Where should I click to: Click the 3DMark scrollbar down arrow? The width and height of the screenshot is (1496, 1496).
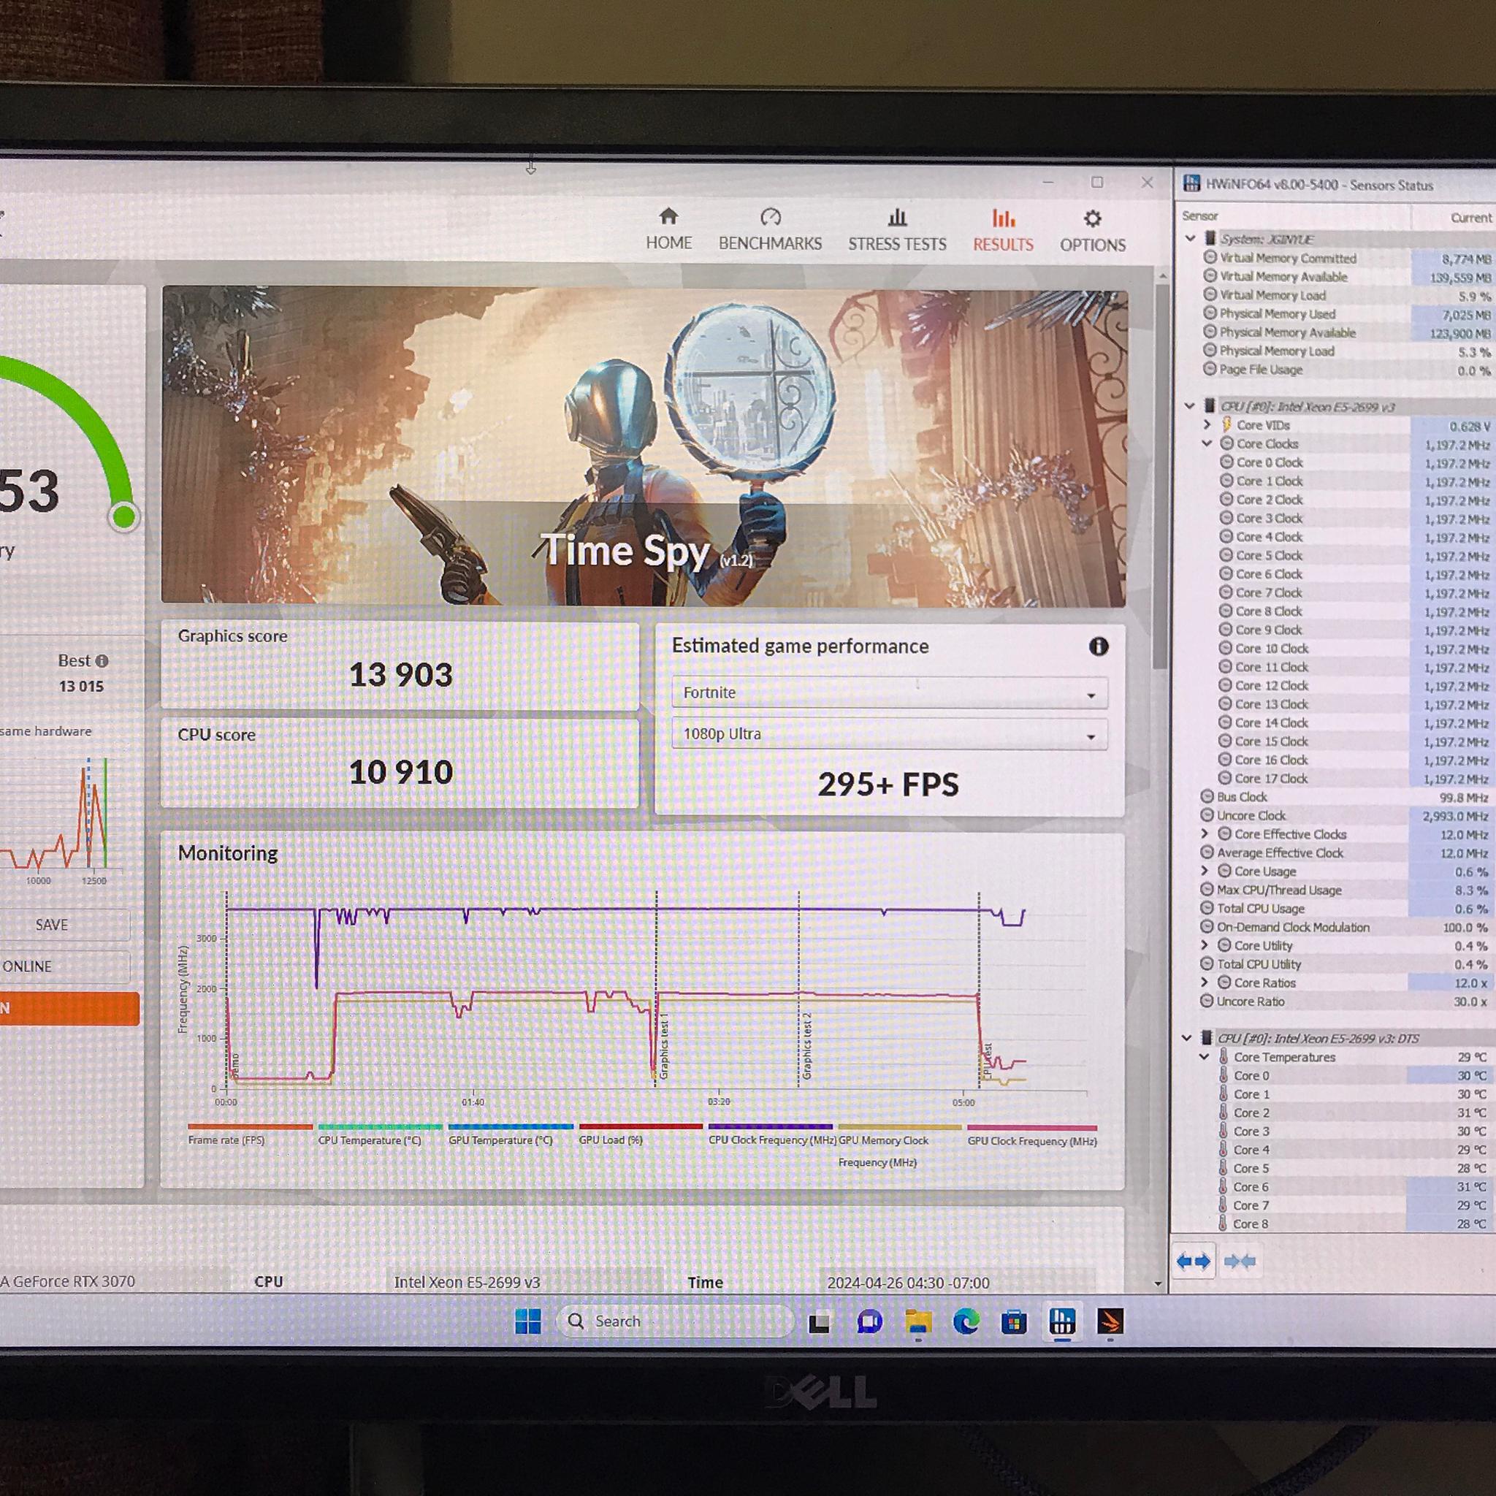tap(1158, 1284)
